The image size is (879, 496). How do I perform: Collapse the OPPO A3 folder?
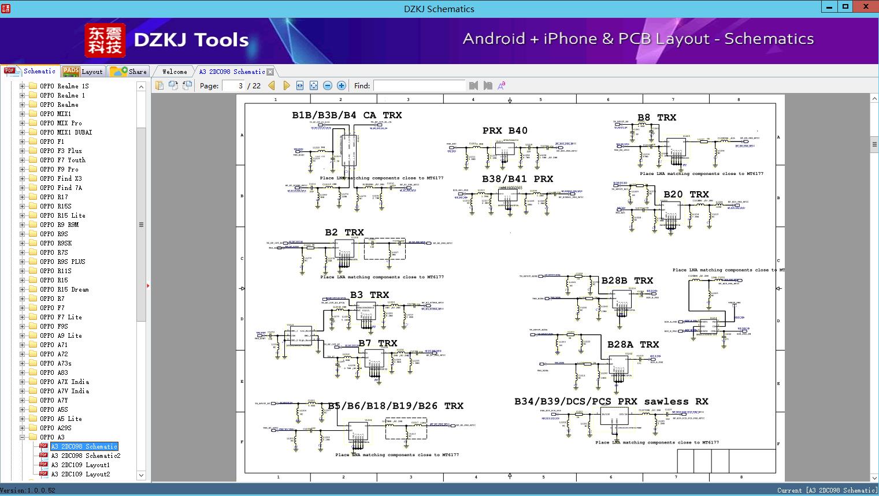[x=23, y=437]
